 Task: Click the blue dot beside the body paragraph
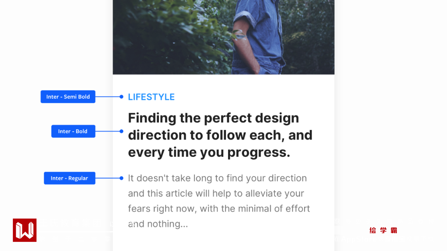(x=121, y=178)
